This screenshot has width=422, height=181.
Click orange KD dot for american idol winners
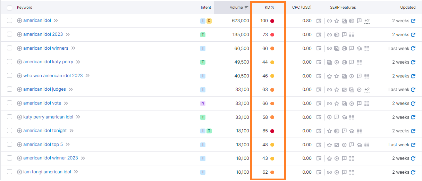coord(272,49)
